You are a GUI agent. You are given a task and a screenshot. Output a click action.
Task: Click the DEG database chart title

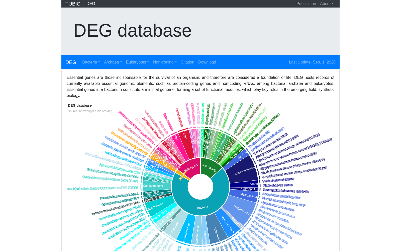point(80,105)
